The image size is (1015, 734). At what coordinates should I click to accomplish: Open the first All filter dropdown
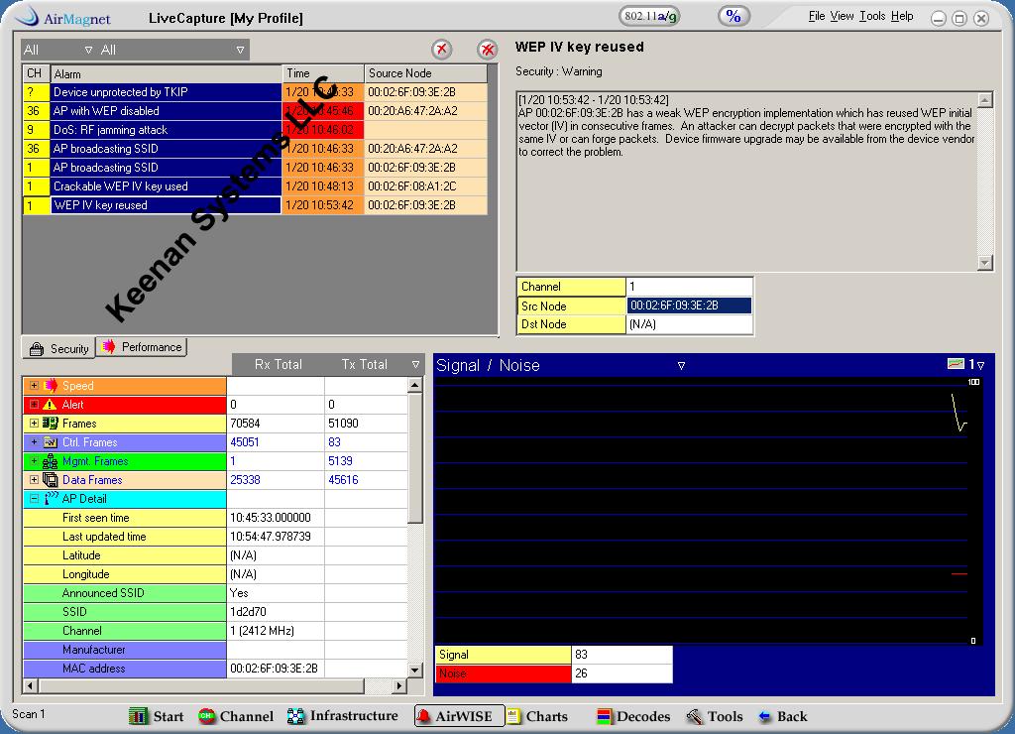click(x=88, y=50)
